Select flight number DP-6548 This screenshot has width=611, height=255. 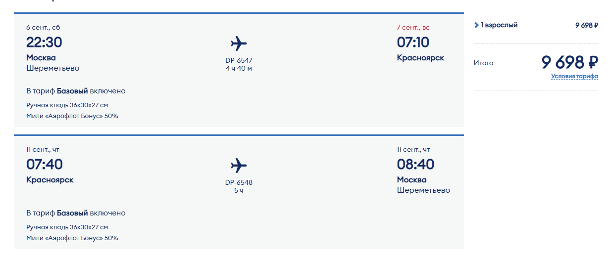tap(239, 182)
